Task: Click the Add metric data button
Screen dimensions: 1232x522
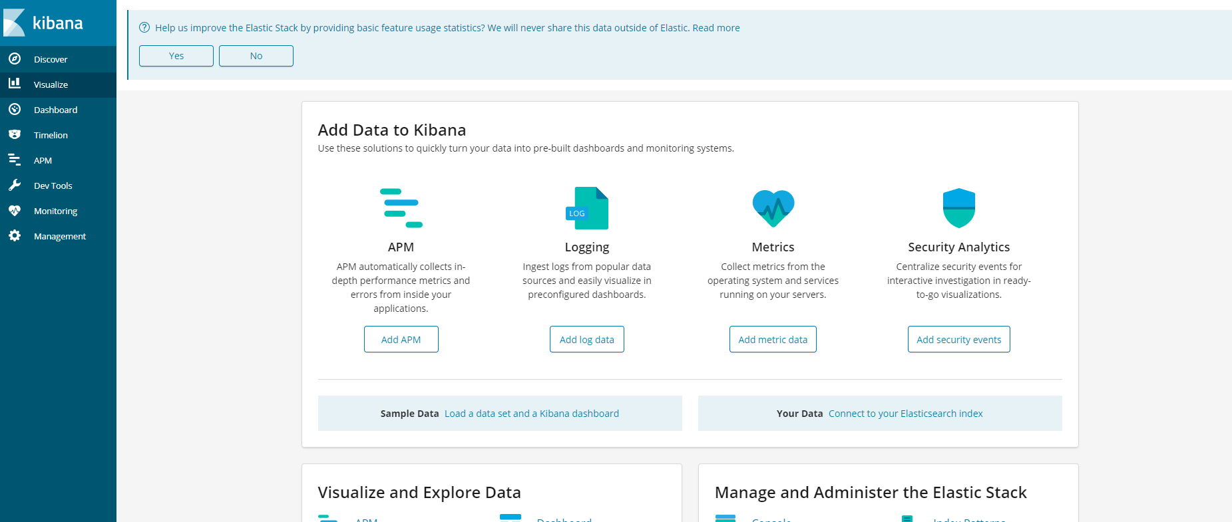Action: click(x=773, y=339)
